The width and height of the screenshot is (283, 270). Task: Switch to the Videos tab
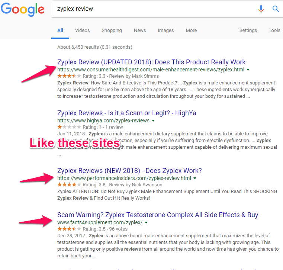(x=82, y=30)
